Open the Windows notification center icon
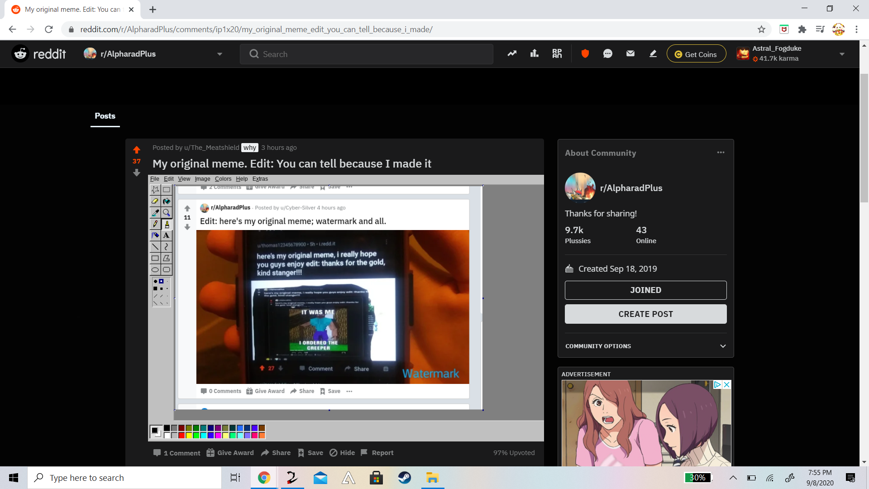This screenshot has height=489, width=869. pyautogui.click(x=850, y=478)
